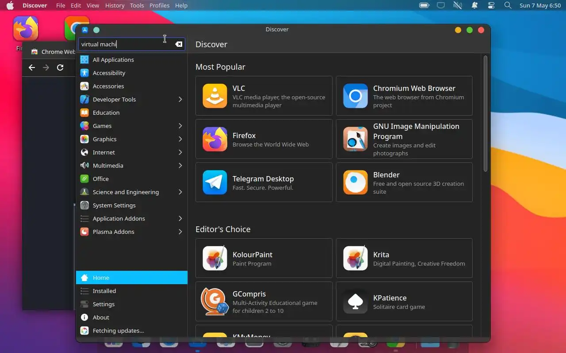Click the Chromium Web Browser icon
Image resolution: width=566 pixels, height=353 pixels.
[x=356, y=96]
